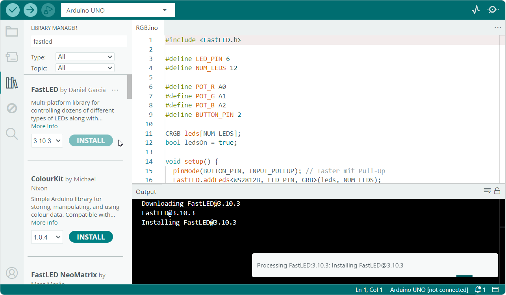Click the line '#define NUM_LEDS 12'
This screenshot has height=295, width=506.
201,68
